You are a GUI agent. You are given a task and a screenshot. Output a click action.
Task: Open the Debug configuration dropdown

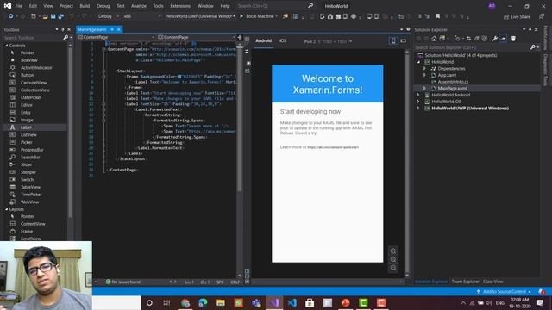(108, 16)
